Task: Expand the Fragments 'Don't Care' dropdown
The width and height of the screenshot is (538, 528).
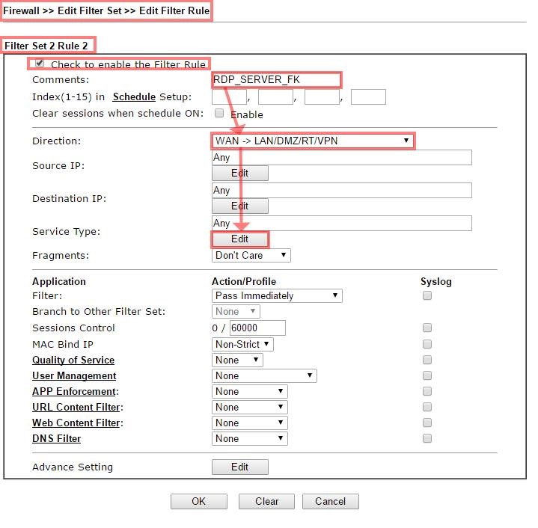Action: point(251,256)
